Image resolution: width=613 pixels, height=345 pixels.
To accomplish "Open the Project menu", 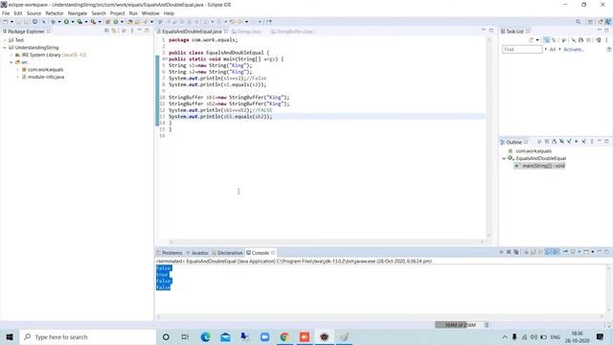I will (x=117, y=13).
